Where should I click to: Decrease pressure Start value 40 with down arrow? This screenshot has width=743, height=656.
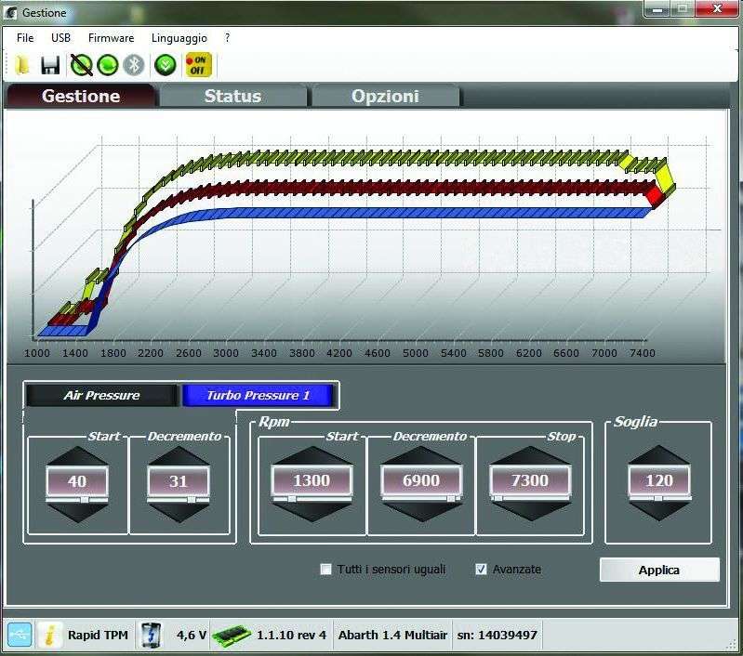tap(77, 513)
